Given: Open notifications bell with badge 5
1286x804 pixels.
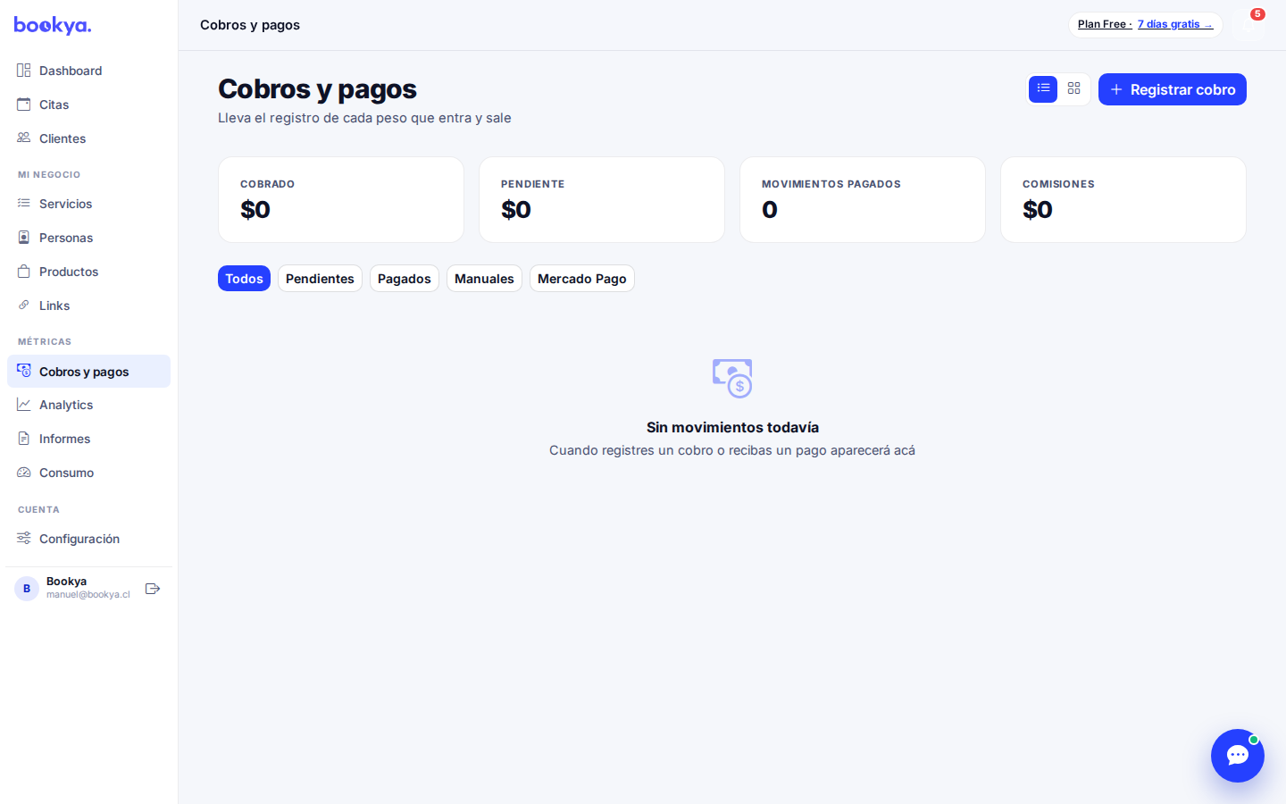Looking at the screenshot, I should tap(1248, 25).
